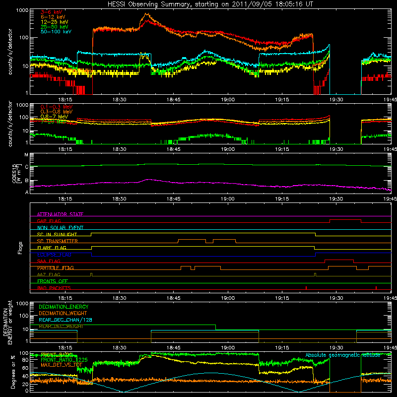This screenshot has height=397, width=397.
Task: Click the B class label on GOES axis
Action: [27, 181]
